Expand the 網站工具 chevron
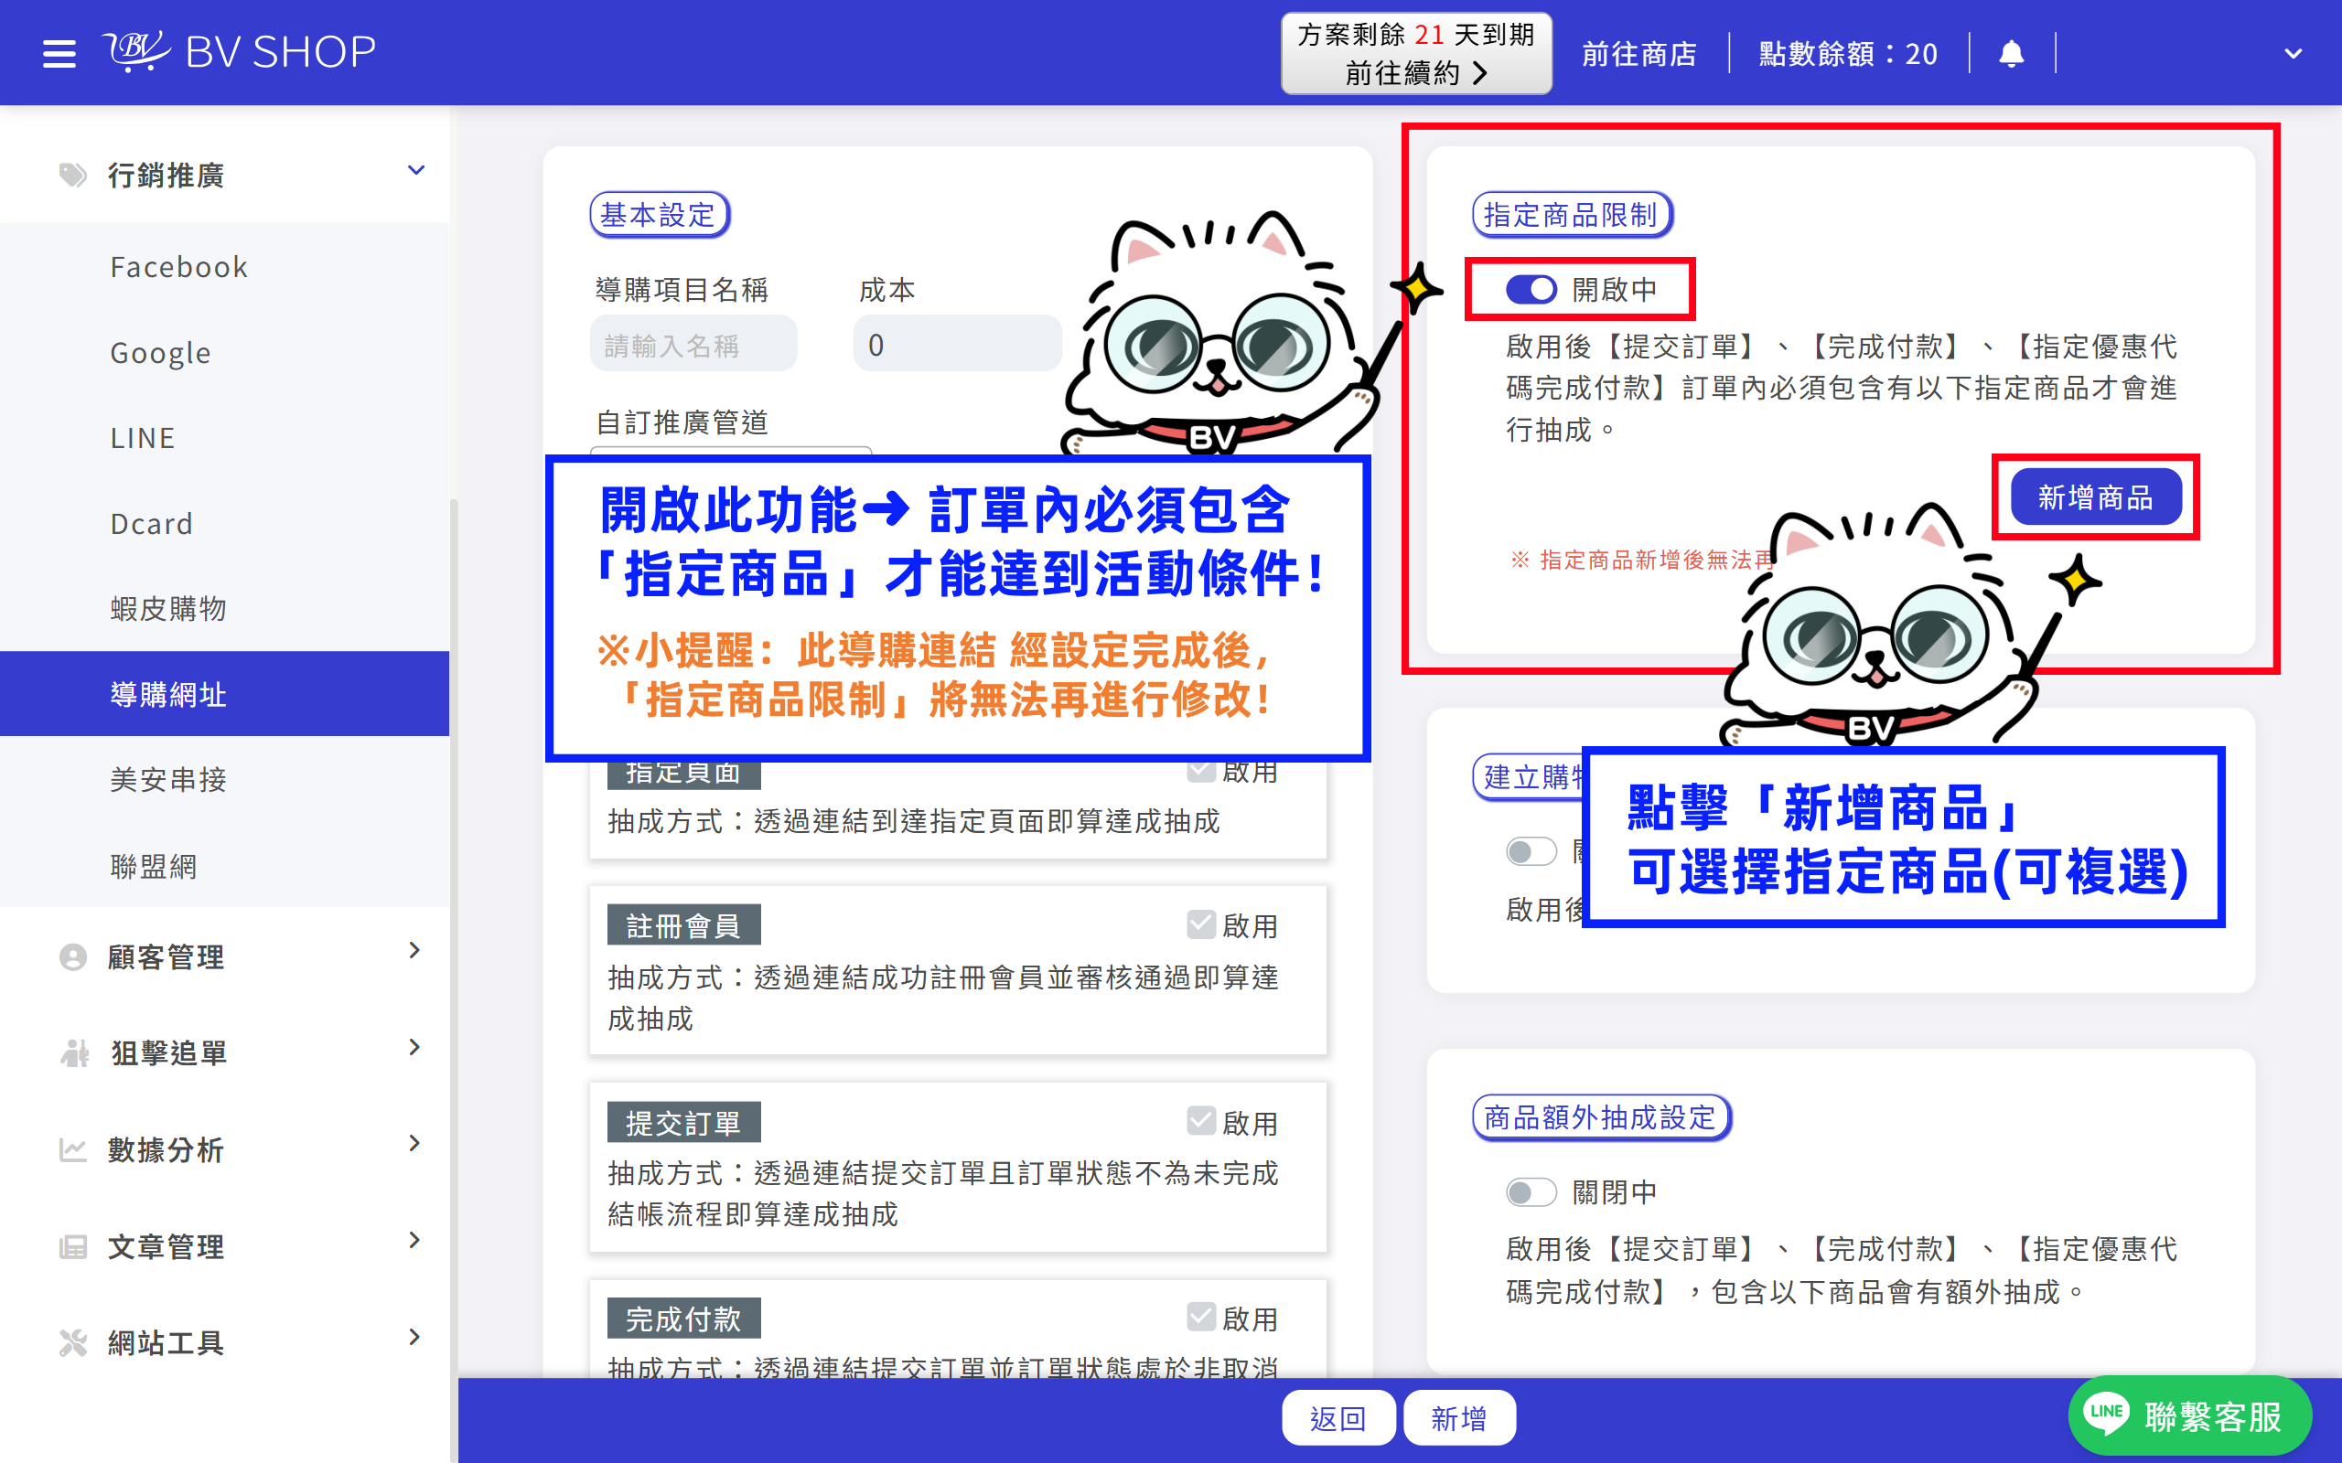 click(414, 1336)
